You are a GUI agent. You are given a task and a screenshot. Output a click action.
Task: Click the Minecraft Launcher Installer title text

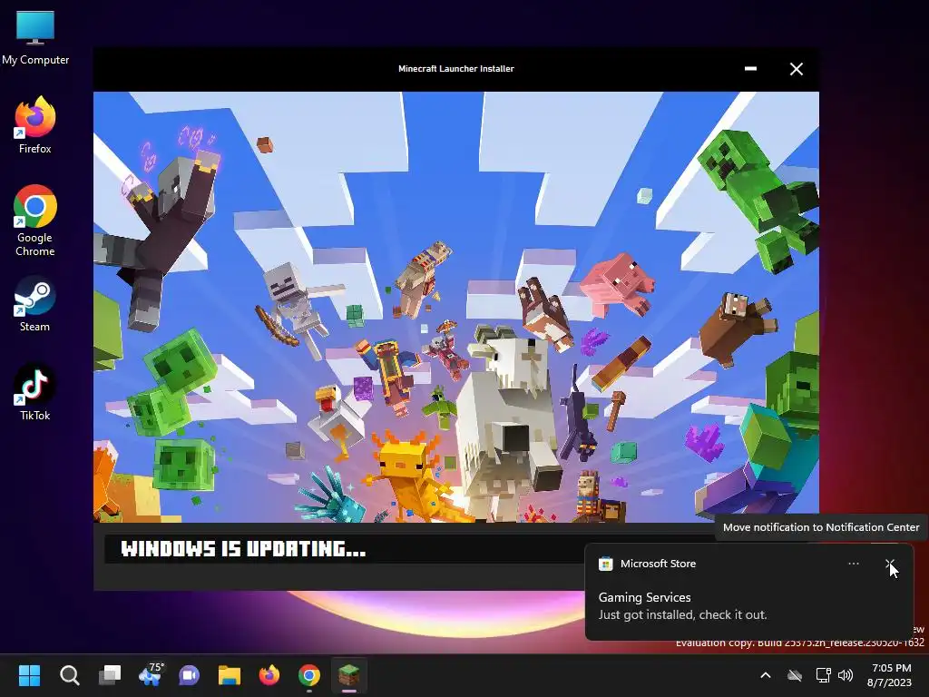tap(456, 69)
